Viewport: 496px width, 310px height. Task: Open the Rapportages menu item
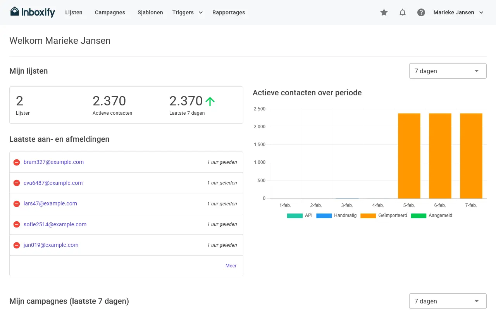229,12
